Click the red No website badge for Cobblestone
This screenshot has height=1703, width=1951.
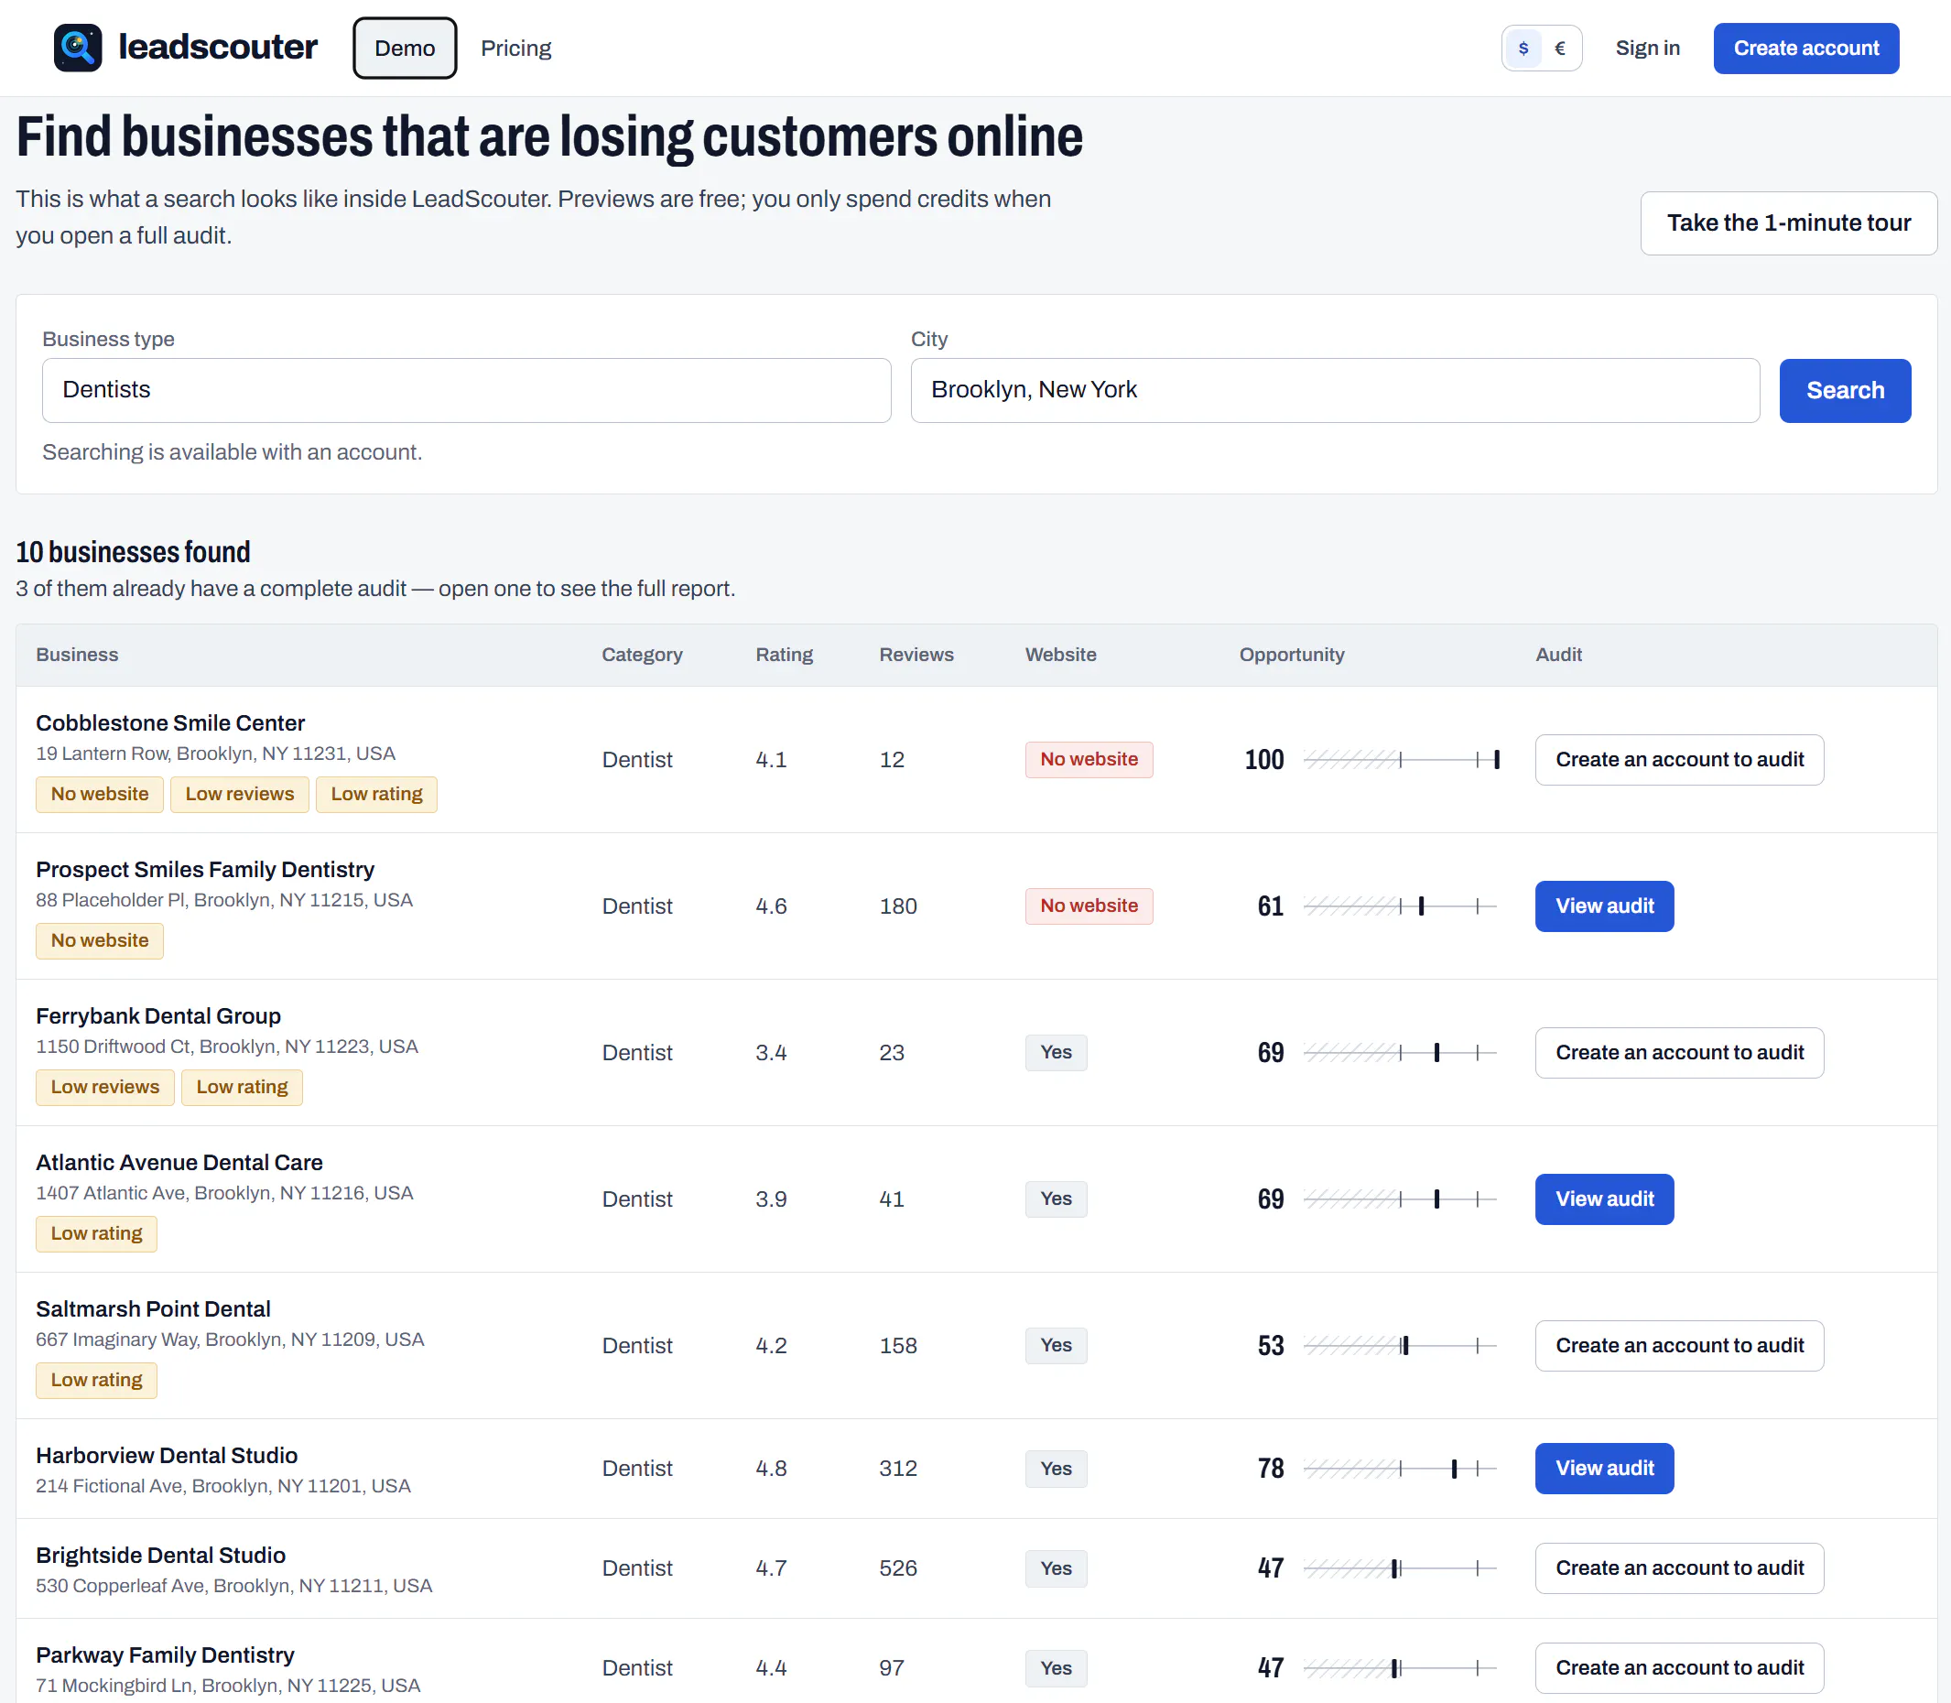1089,759
